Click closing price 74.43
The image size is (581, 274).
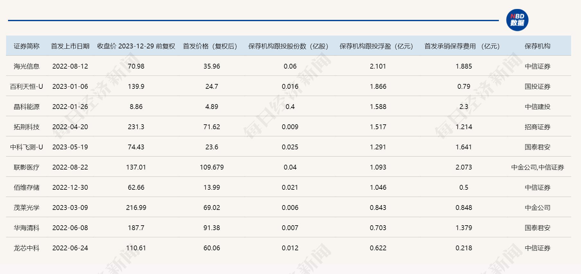point(136,147)
